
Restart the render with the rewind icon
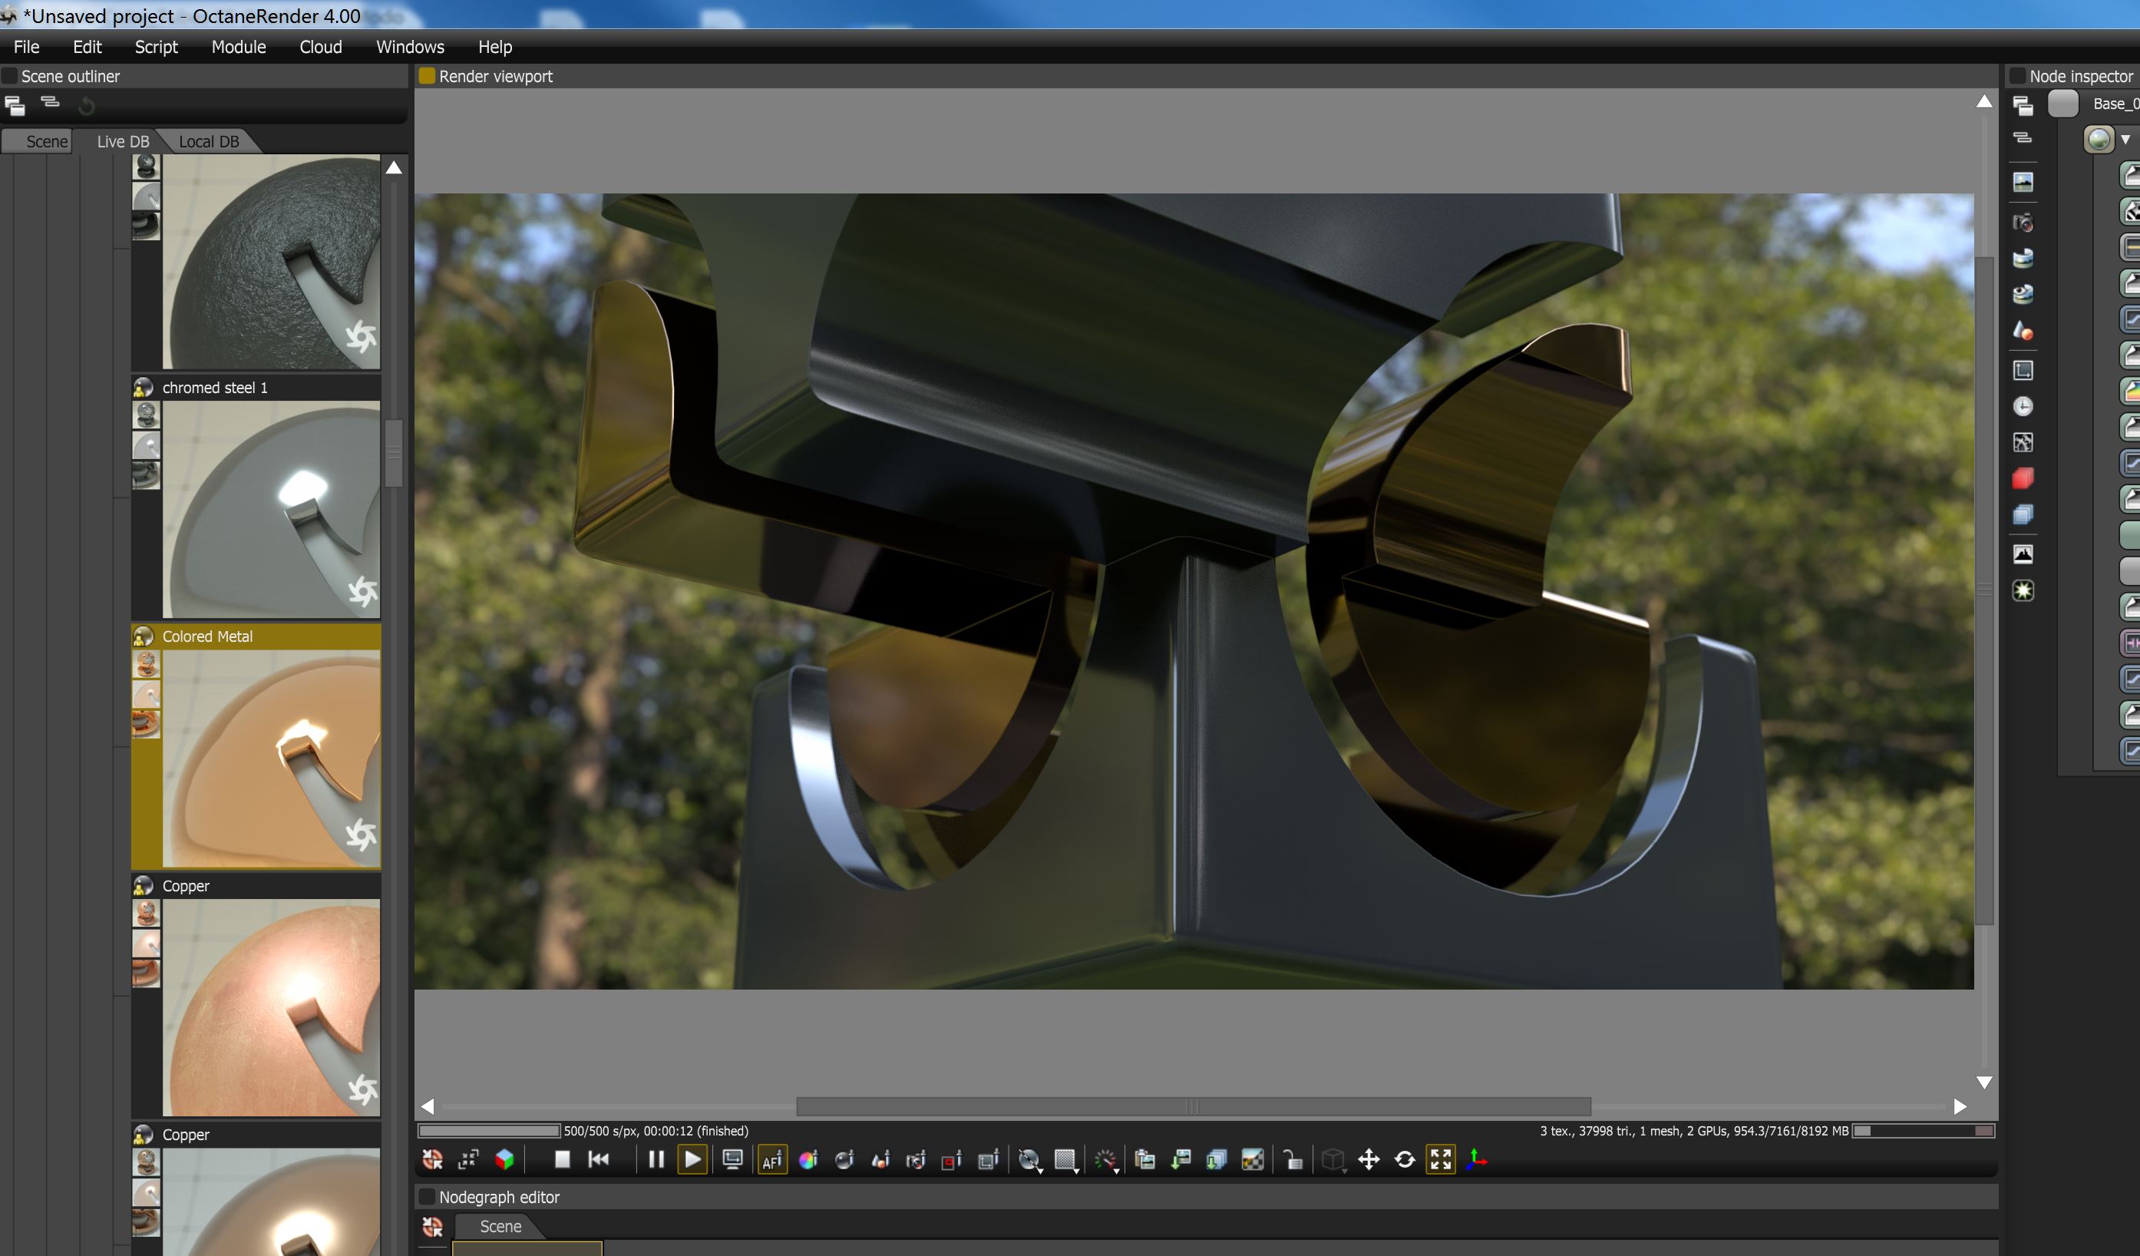coord(599,1160)
